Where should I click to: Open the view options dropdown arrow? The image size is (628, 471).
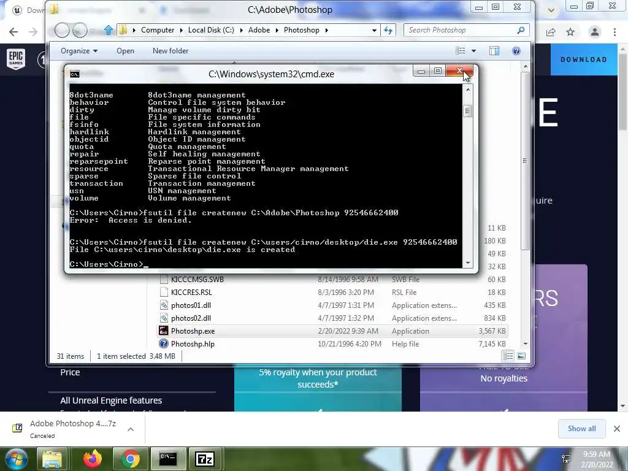coord(474,51)
